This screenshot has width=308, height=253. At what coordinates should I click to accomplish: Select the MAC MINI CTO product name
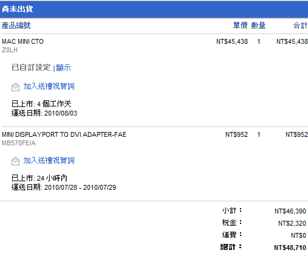[x=22, y=41]
